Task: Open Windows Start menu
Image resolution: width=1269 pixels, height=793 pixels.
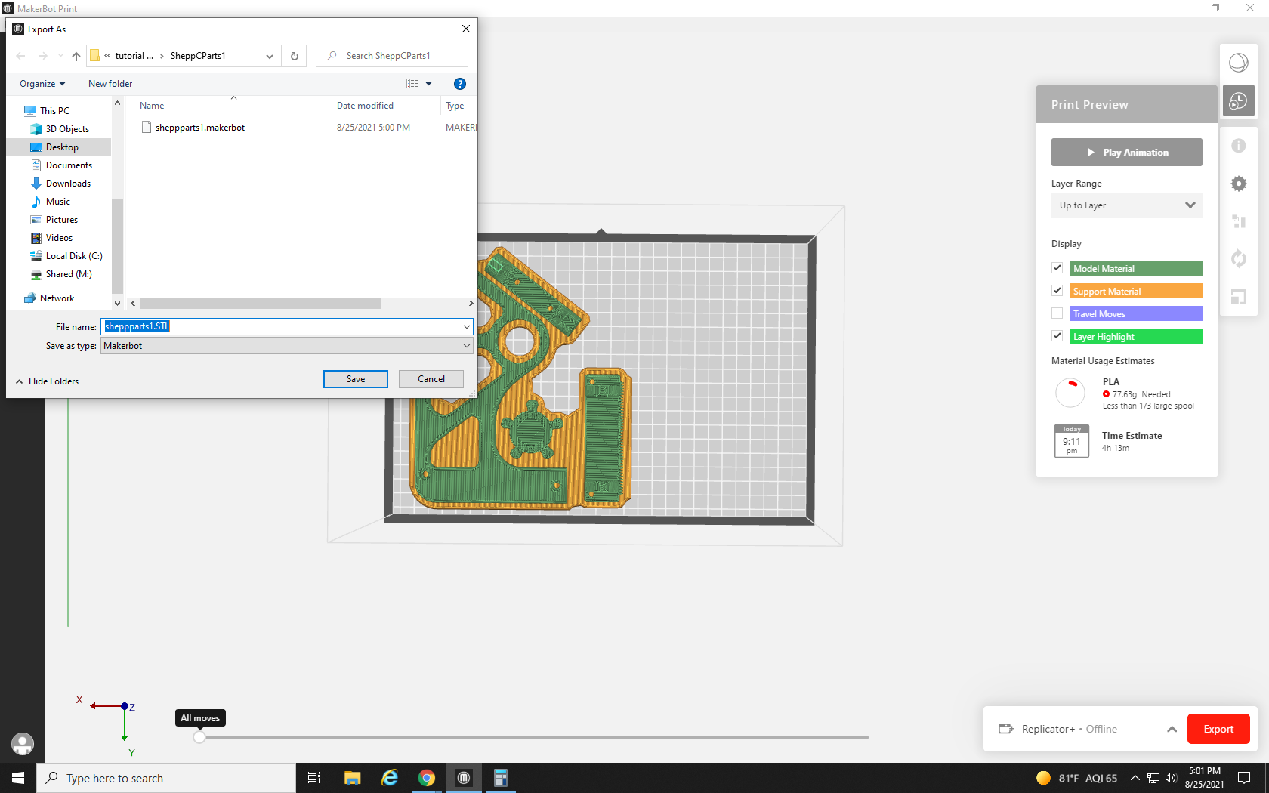Action: [18, 778]
